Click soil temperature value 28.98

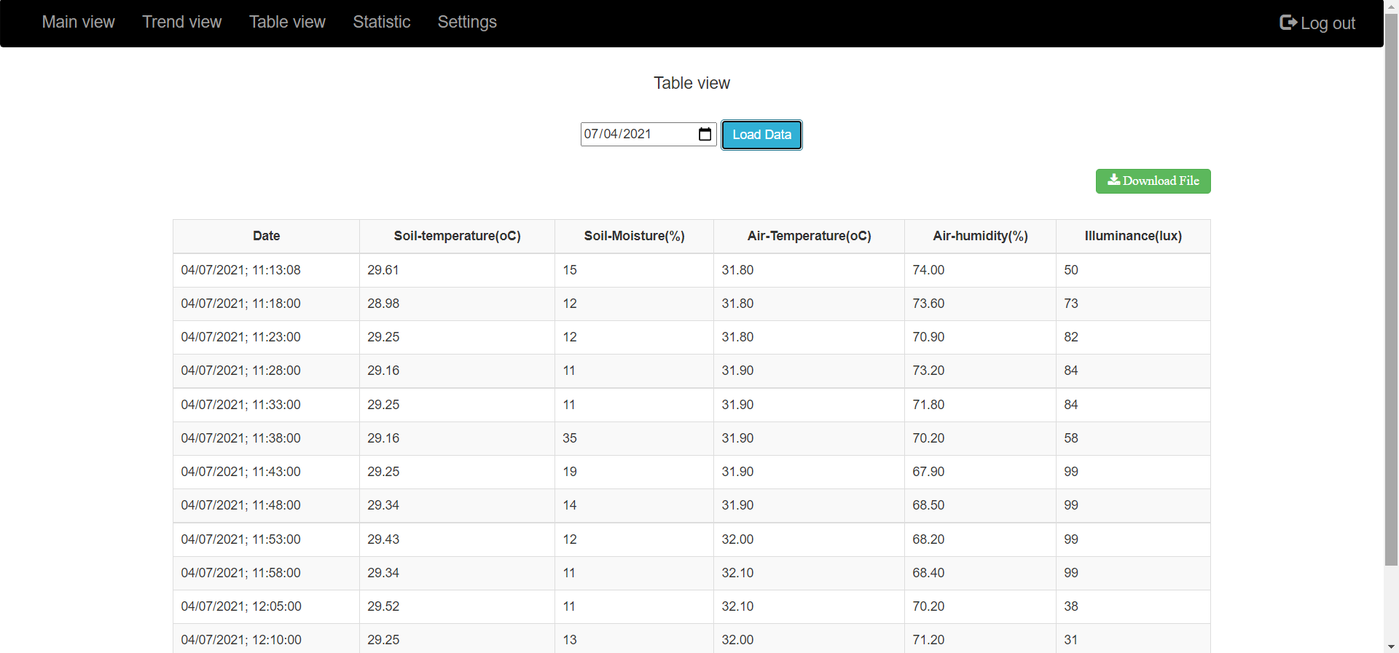tap(383, 304)
